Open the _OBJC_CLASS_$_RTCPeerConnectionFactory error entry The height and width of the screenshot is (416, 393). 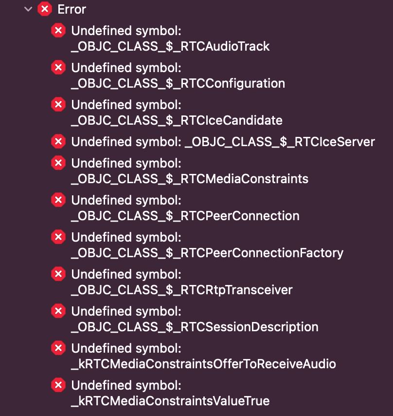[x=207, y=253]
